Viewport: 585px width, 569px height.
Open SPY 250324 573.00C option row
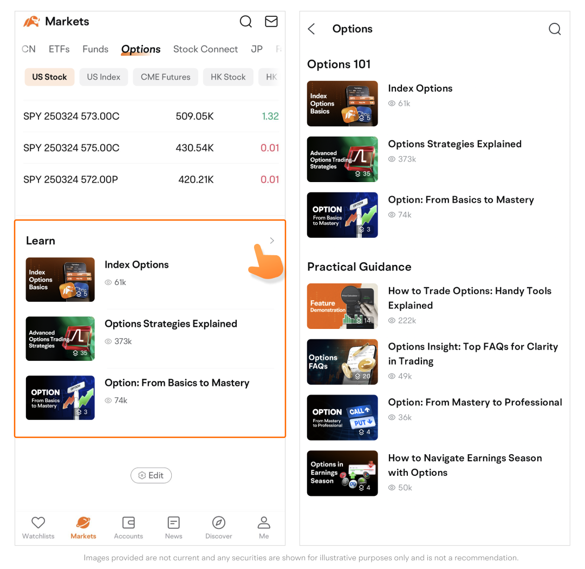151,116
